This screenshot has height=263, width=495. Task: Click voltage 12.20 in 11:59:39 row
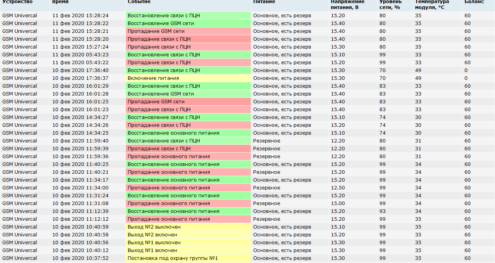[338, 149]
